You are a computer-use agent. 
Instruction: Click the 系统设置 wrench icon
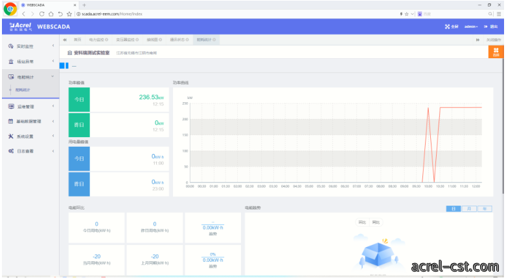pyautogui.click(x=11, y=136)
